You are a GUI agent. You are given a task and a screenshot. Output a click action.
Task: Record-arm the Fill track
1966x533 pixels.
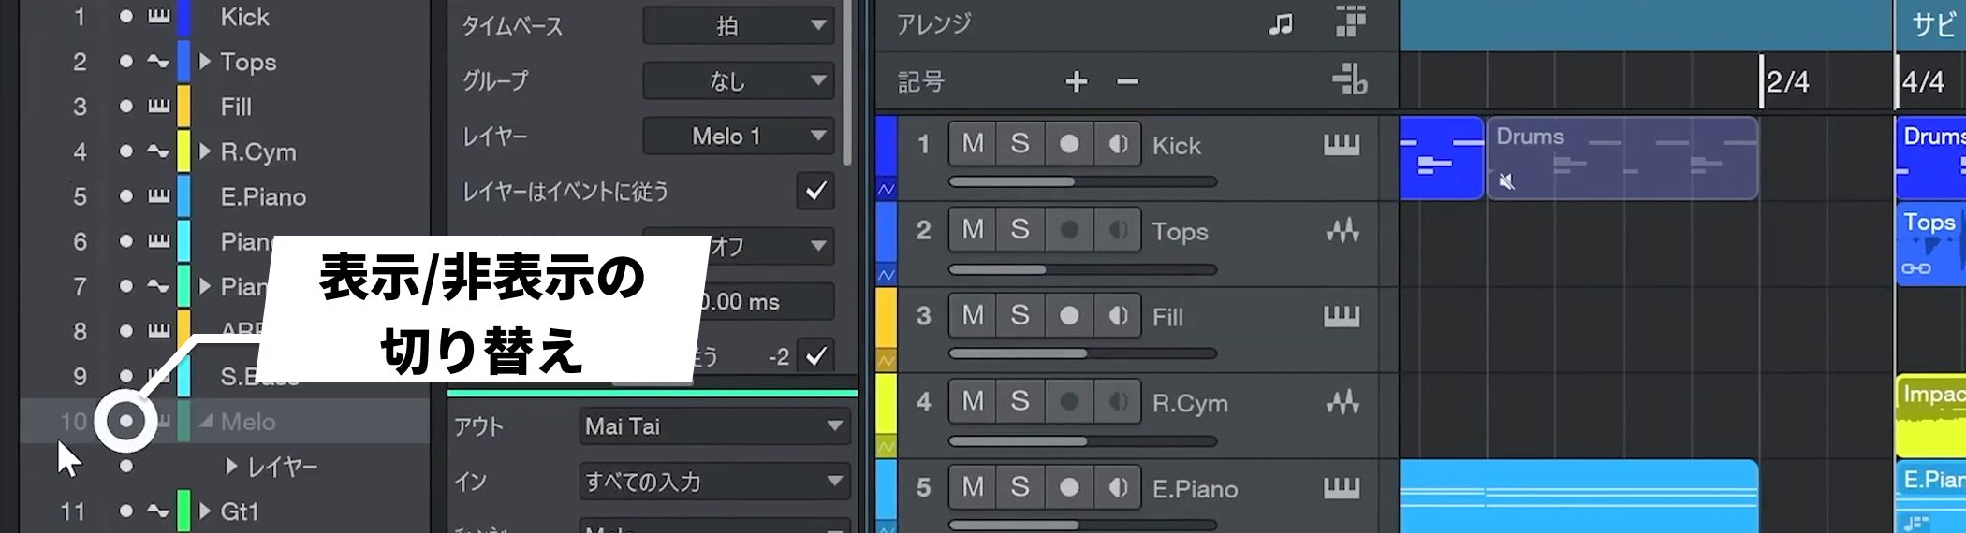tap(1068, 316)
